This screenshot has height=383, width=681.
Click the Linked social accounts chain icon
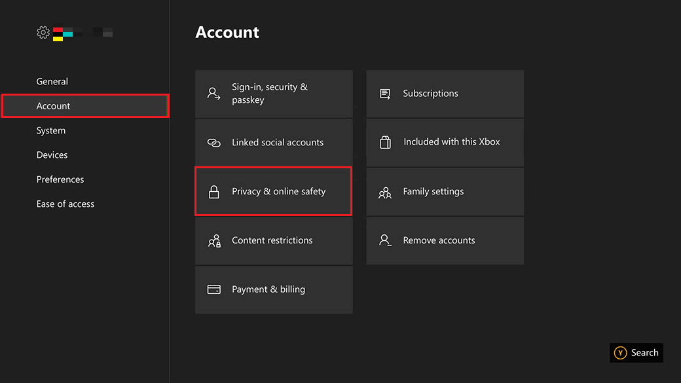(x=213, y=143)
